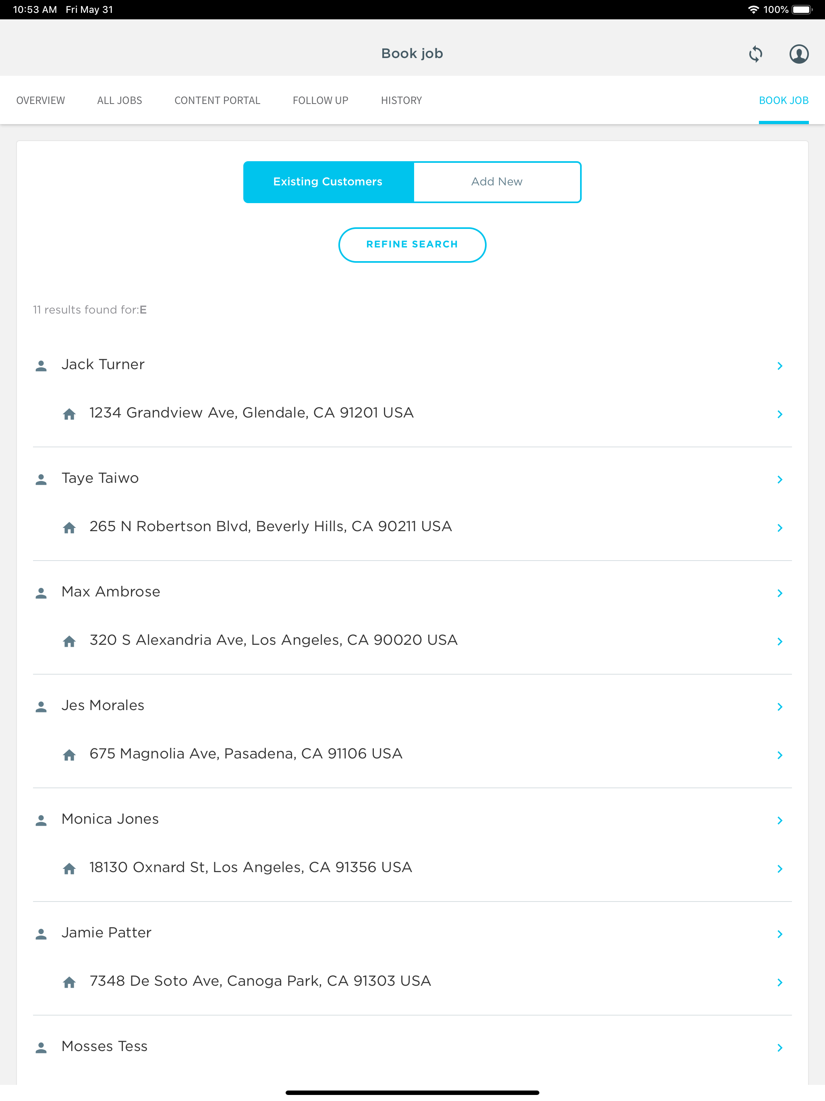
Task: Click the home icon beside 7348 De Soto Ave
Action: pos(70,982)
